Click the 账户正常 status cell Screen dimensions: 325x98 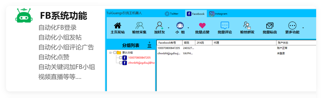[x=282, y=48]
